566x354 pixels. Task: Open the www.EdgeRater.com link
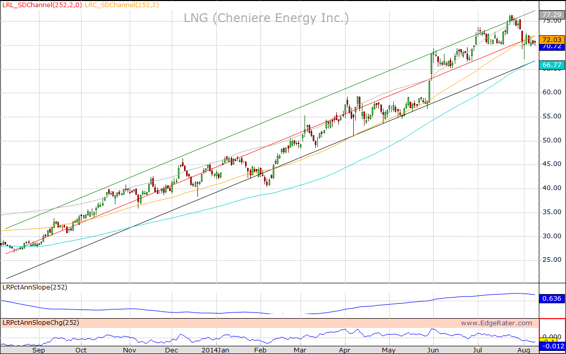click(496, 323)
